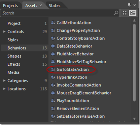
Task: Select the Controls category
Action: [16, 32]
